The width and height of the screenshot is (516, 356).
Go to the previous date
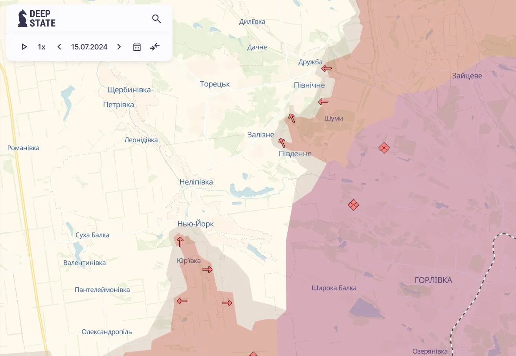(59, 47)
